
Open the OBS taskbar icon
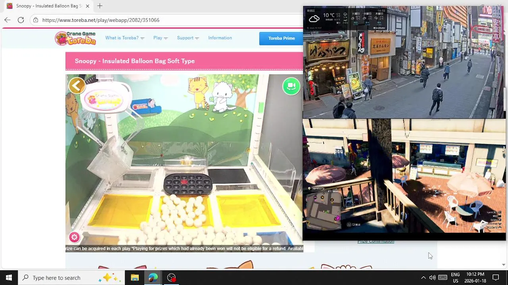[x=171, y=277]
